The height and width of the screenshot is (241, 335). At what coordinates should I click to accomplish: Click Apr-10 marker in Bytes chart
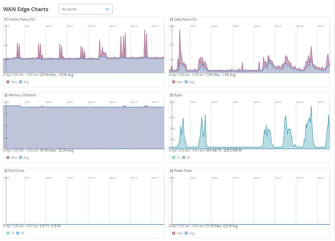[x=257, y=102]
